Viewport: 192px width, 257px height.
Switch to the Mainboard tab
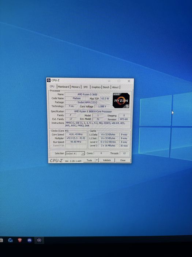point(63,87)
